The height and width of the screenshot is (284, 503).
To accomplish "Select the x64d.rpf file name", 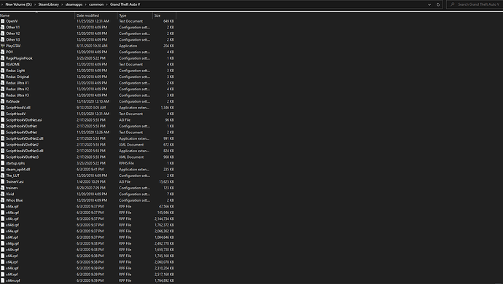I will click(12, 225).
